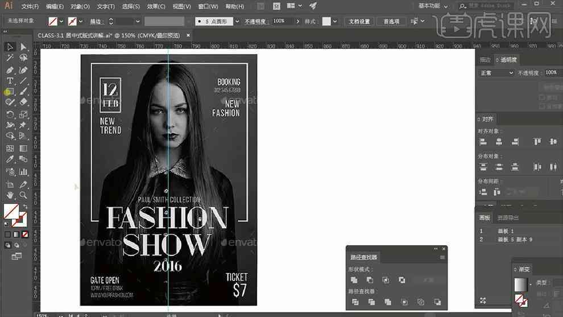The image size is (563, 317).
Task: Click 首选项 button
Action: 391,21
